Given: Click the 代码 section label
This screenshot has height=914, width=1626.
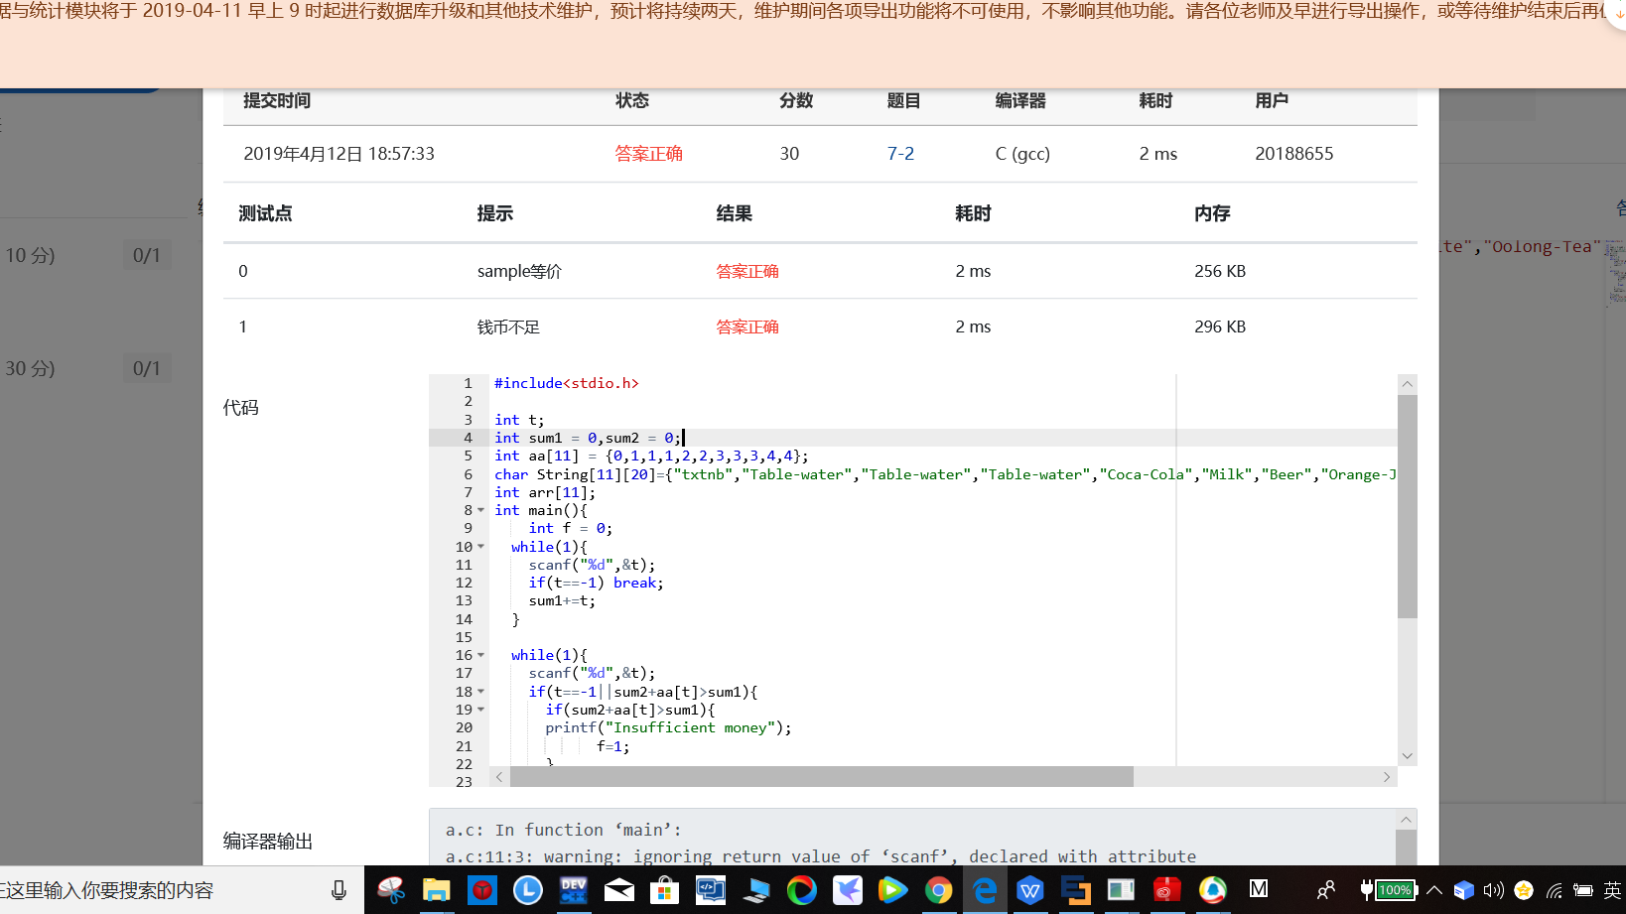Looking at the screenshot, I should click(240, 407).
